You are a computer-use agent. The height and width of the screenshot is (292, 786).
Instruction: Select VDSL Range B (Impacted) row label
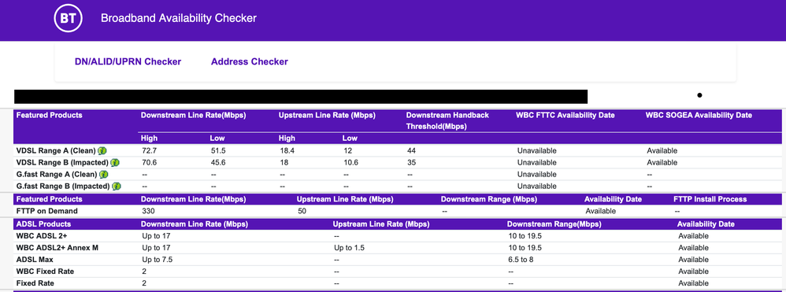pyautogui.click(x=63, y=163)
